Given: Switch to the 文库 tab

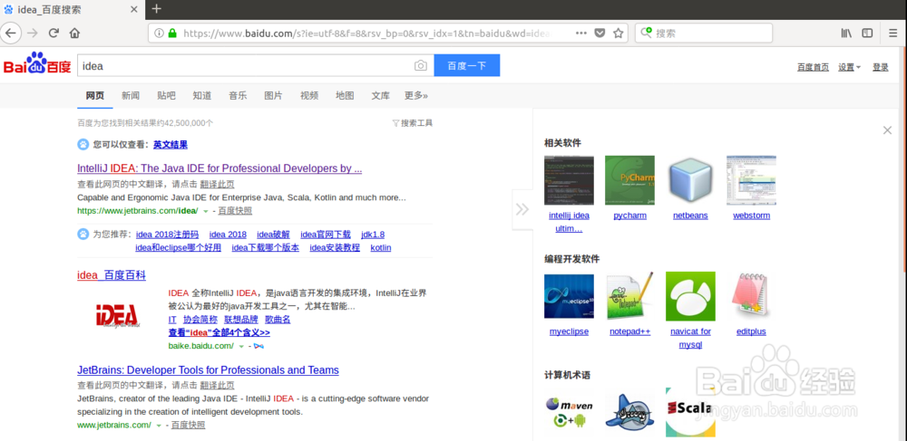Looking at the screenshot, I should pos(381,96).
